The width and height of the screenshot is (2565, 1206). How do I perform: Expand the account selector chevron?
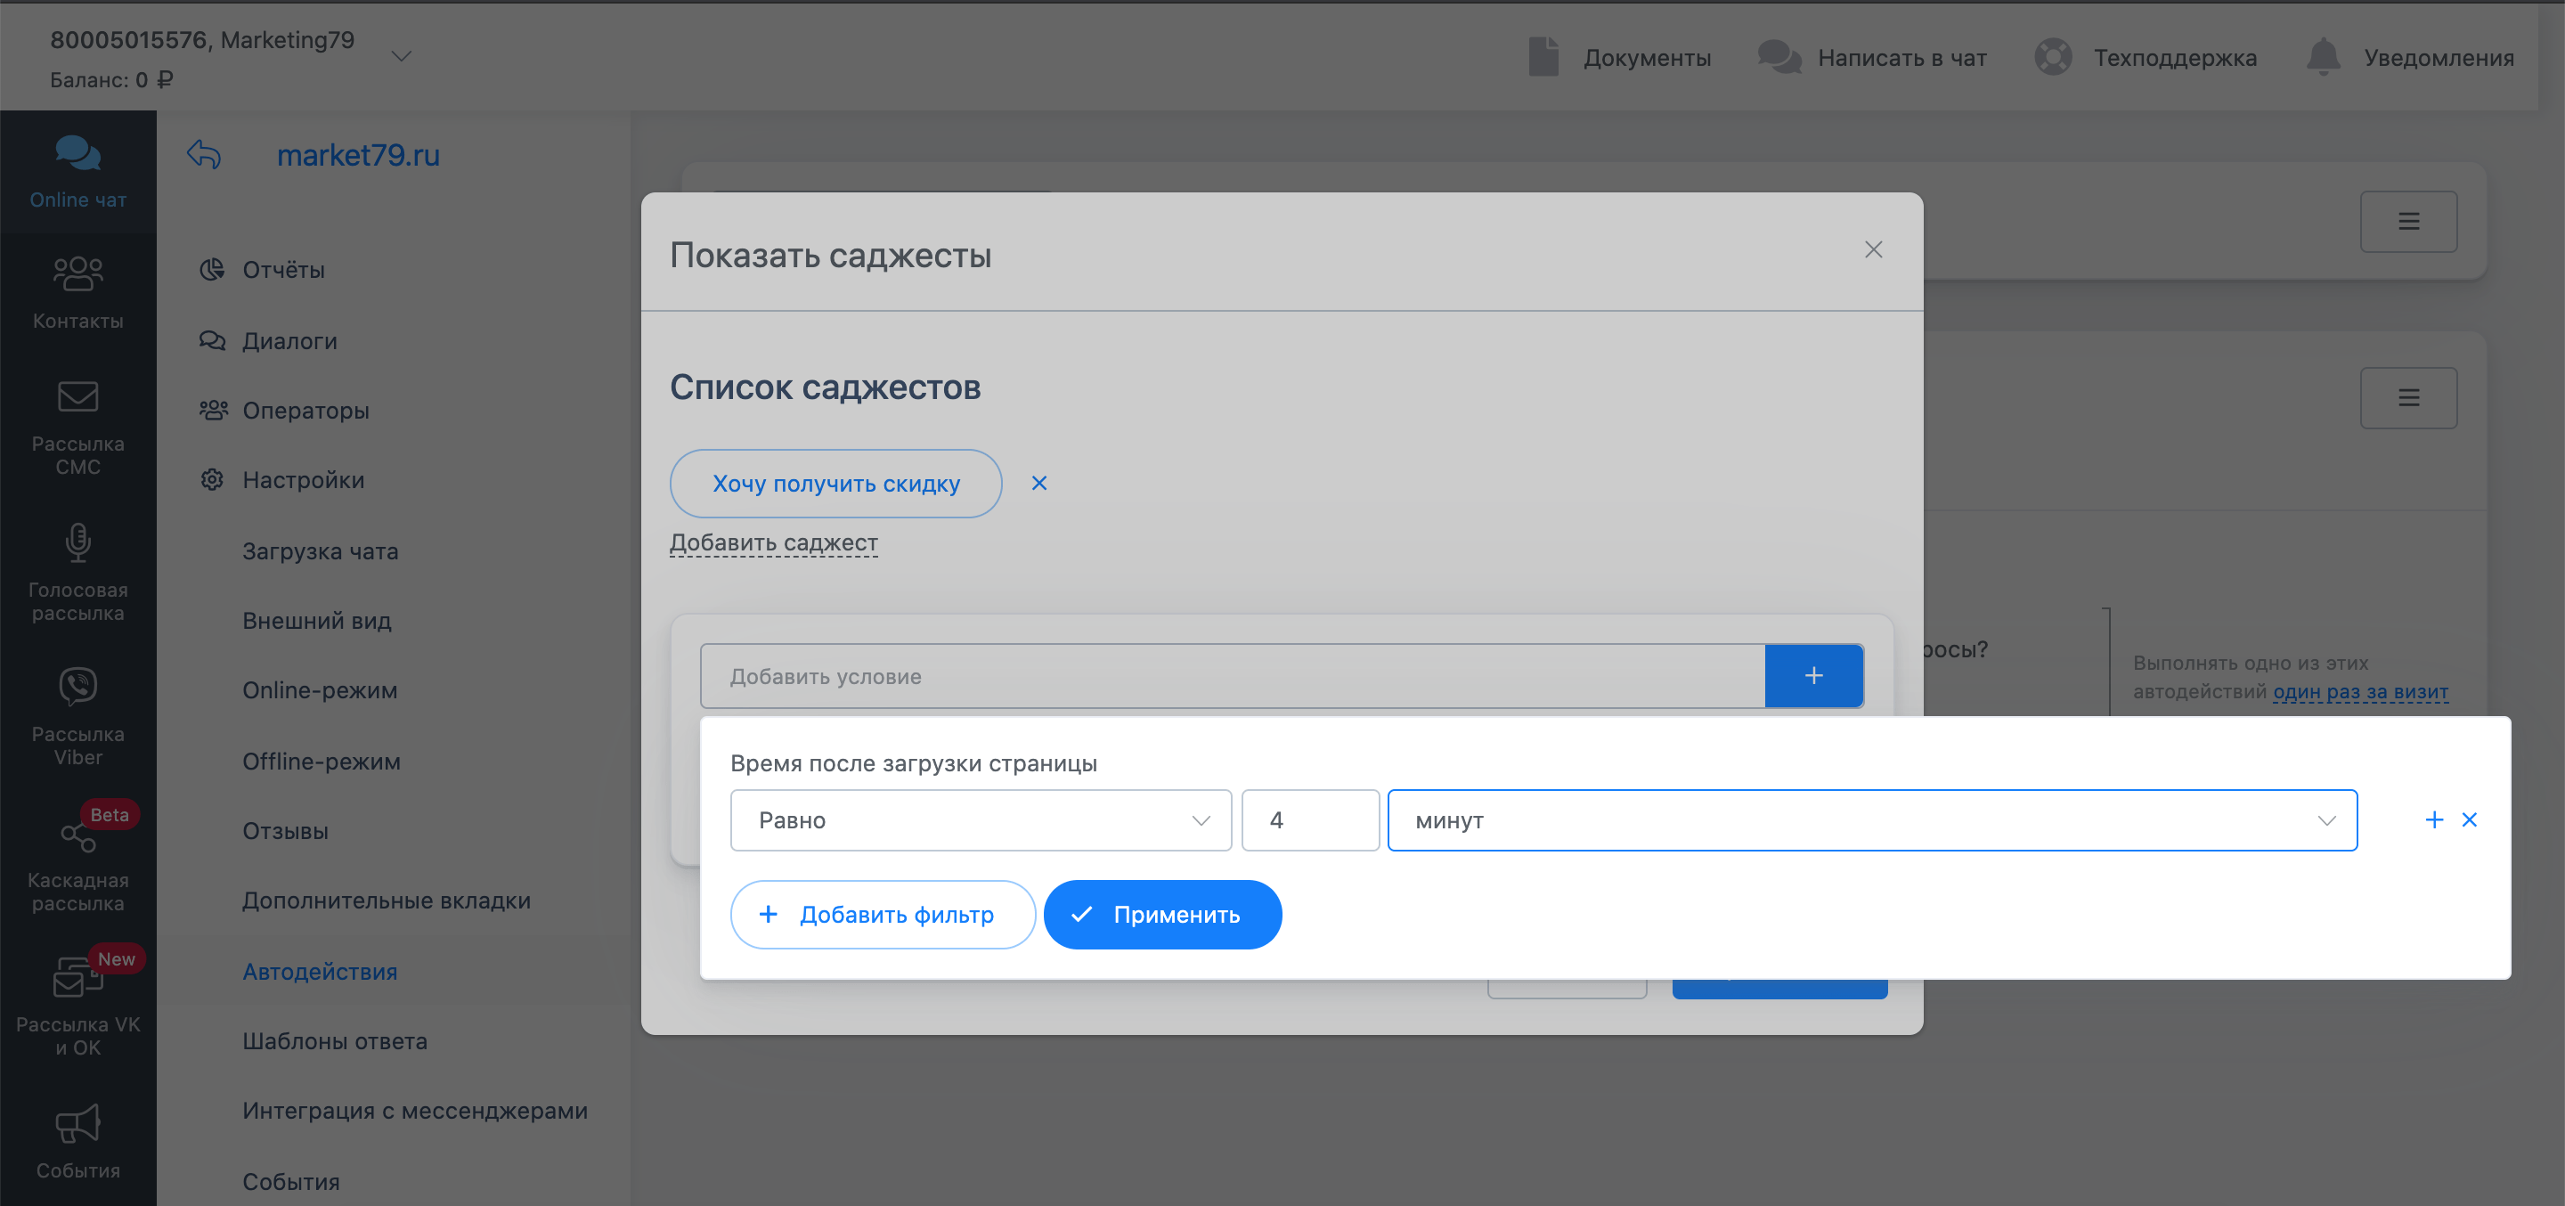[402, 57]
